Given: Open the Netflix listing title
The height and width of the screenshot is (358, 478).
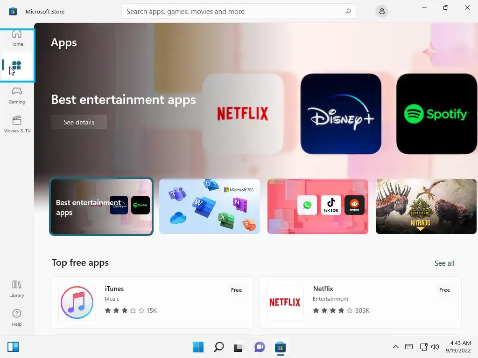Looking at the screenshot, I should coord(323,289).
